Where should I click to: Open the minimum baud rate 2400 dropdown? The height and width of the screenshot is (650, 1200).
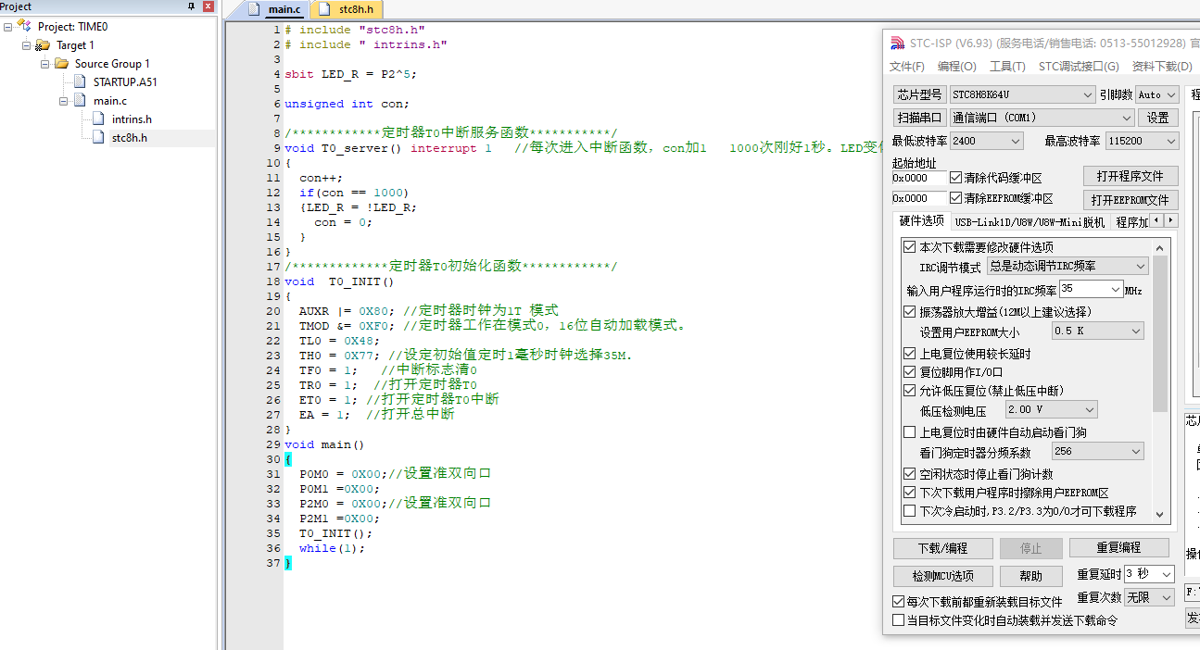(987, 141)
